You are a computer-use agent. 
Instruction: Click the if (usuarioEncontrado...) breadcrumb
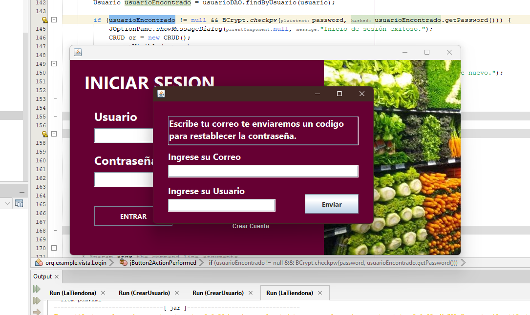tap(333, 263)
